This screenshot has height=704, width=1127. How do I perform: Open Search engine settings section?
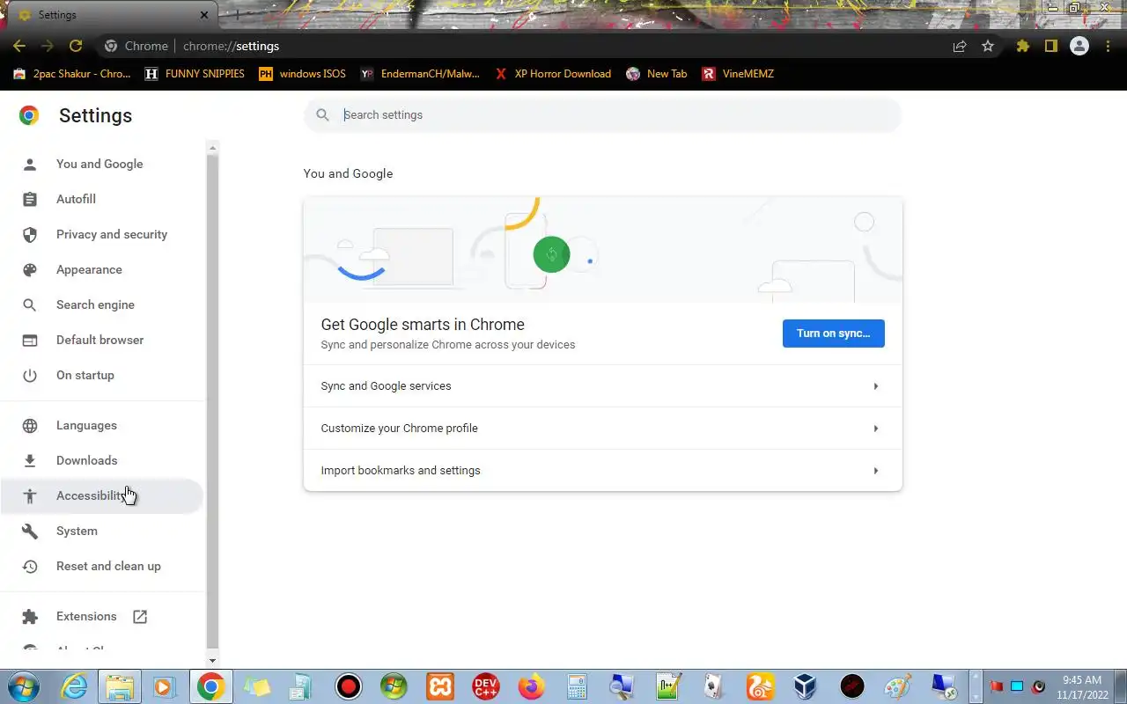click(95, 304)
